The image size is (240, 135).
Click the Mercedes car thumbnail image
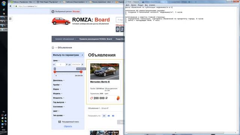tap(105, 71)
